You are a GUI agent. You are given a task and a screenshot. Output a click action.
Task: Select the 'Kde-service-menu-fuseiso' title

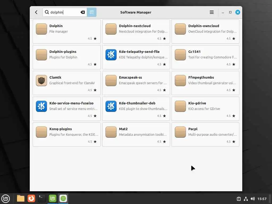[x=71, y=103]
